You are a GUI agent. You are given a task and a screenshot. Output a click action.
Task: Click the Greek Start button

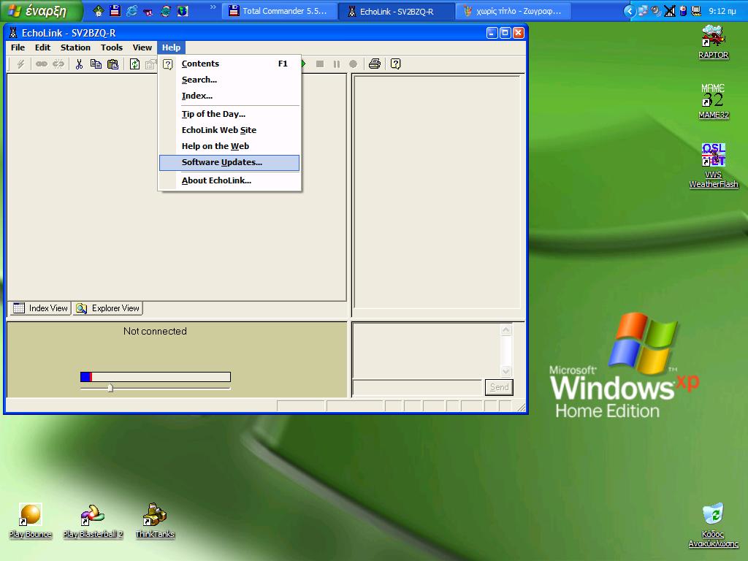[x=41, y=11]
